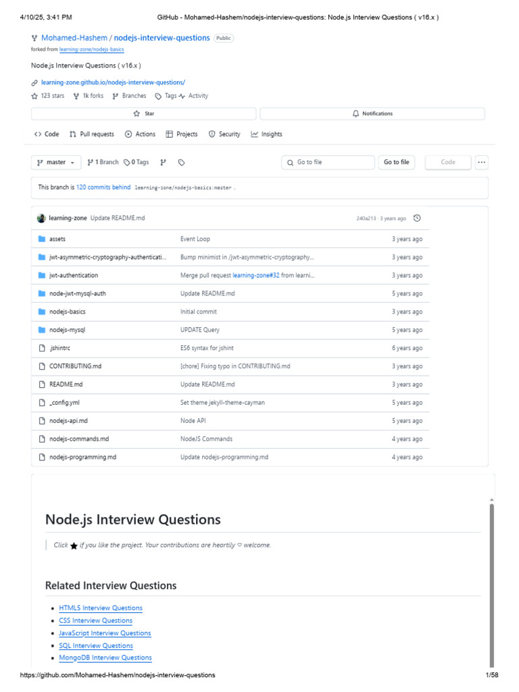This screenshot has height=692, width=519.
Task: Follow forked-from learning-zone/nodejs-basics link
Action: coord(92,49)
